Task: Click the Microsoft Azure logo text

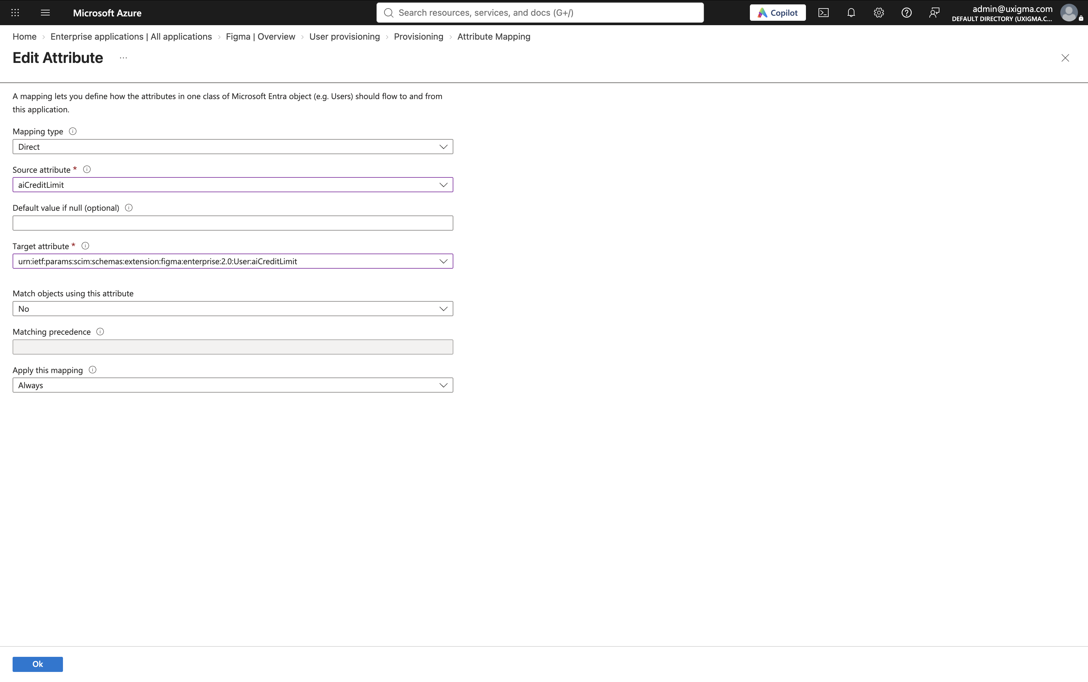Action: click(107, 13)
